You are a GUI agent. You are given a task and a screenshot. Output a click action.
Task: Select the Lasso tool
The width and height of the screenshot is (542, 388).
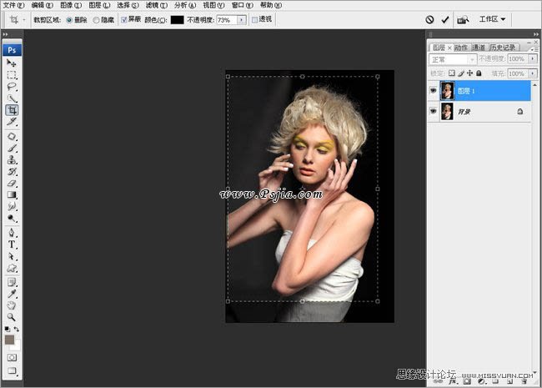pos(12,86)
